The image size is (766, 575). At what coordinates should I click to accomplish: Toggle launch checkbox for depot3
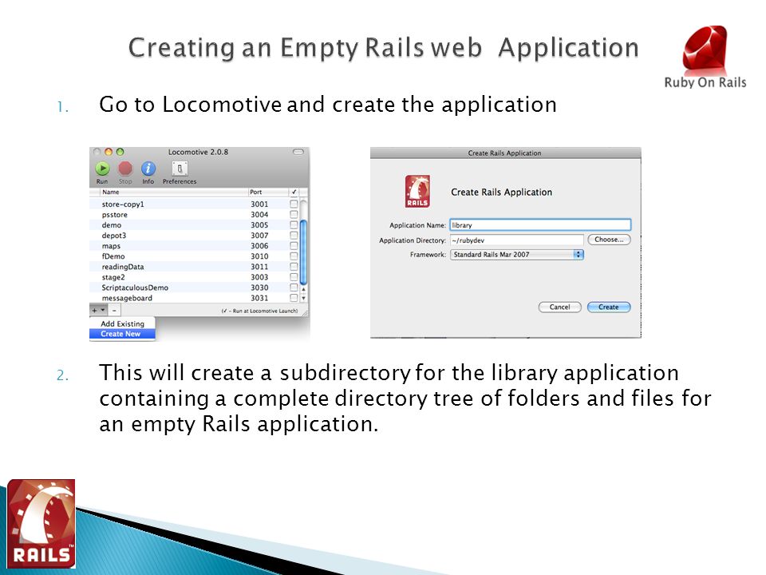[x=294, y=235]
